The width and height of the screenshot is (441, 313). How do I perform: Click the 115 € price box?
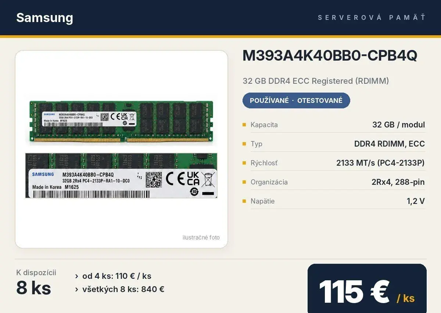point(367,288)
